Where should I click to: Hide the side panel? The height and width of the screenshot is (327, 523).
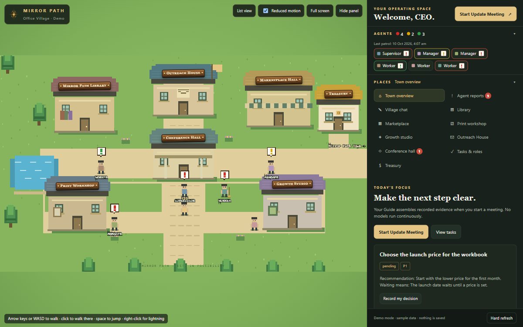349,11
